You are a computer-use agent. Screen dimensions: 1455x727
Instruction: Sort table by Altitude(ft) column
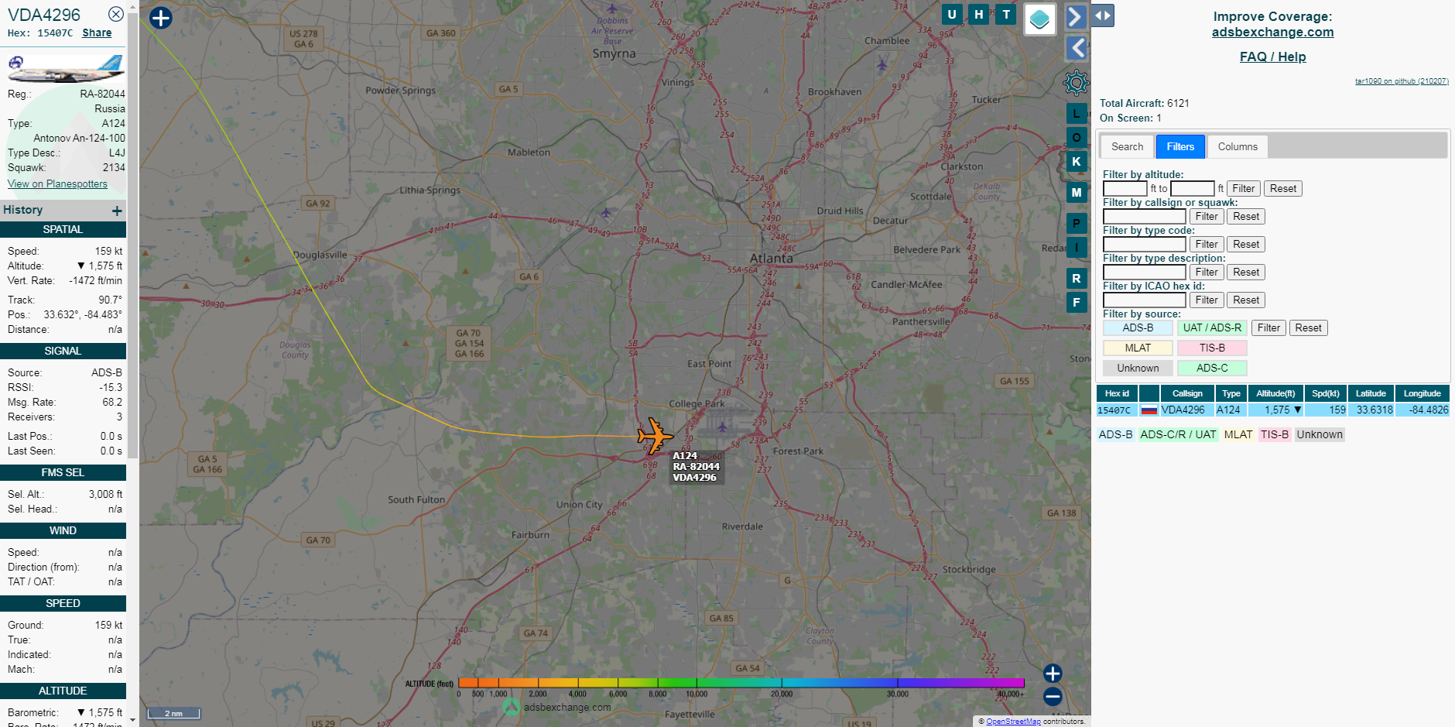pyautogui.click(x=1275, y=393)
